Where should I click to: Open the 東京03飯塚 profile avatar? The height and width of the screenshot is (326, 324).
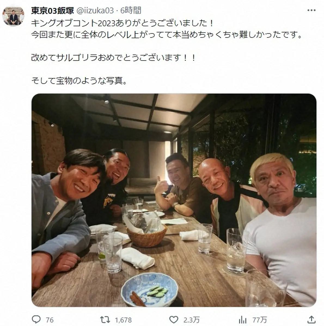tap(13, 17)
